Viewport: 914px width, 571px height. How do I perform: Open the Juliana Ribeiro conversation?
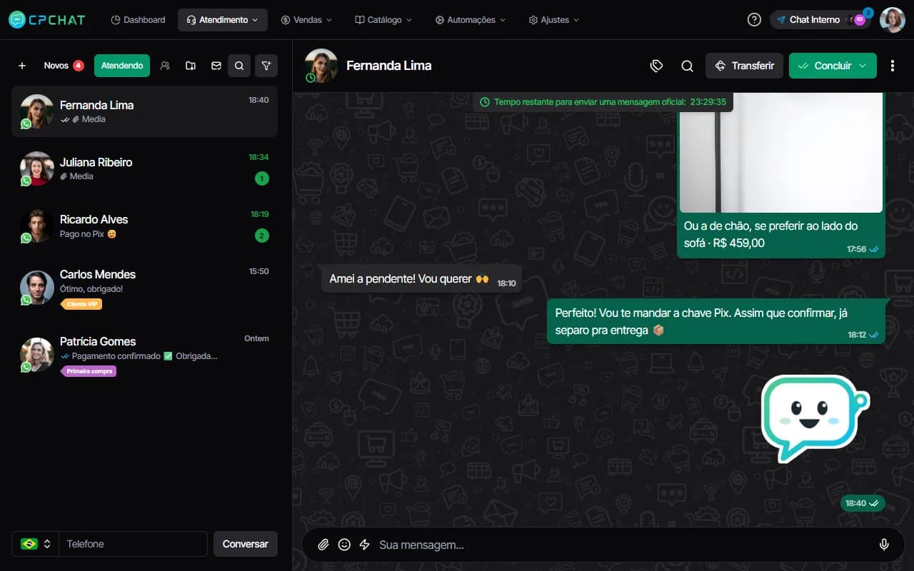tap(144, 168)
